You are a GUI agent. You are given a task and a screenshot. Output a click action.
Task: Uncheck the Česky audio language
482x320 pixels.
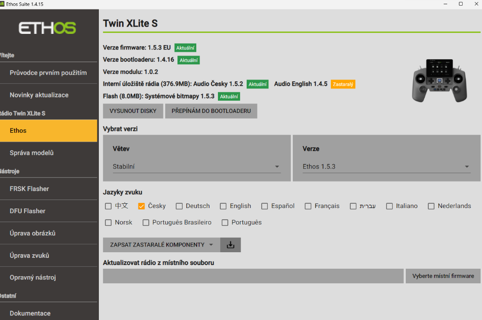pos(141,206)
